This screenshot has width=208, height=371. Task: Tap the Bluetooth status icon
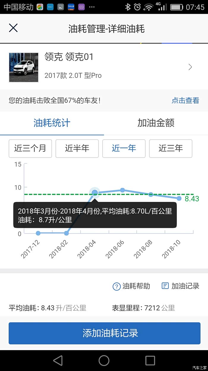[128, 7]
